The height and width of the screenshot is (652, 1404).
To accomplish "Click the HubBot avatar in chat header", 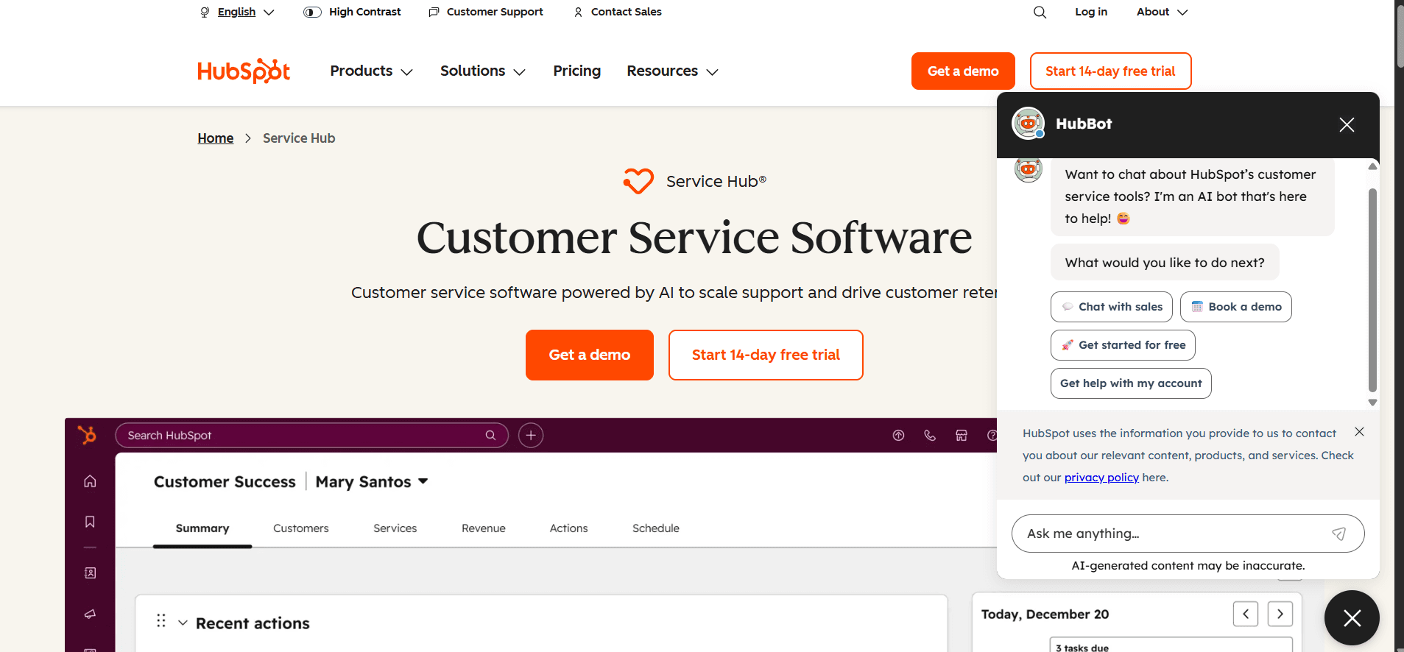I will coord(1028,124).
